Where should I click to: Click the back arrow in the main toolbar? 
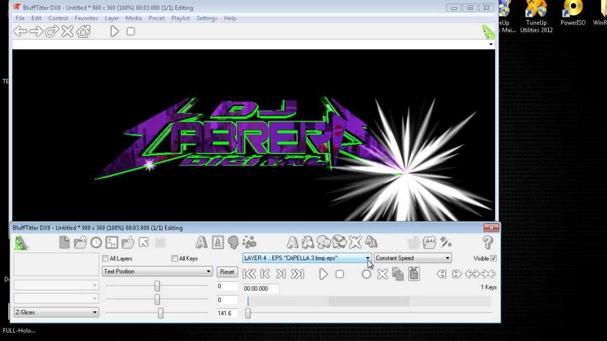pyautogui.click(x=20, y=32)
